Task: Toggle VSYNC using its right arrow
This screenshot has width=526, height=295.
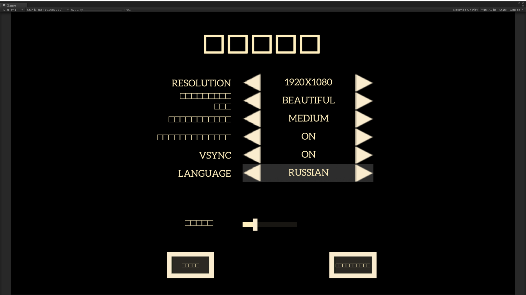Action: 364,155
